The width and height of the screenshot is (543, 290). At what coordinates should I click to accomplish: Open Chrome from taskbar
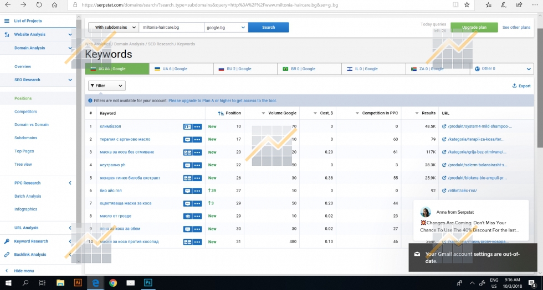pyautogui.click(x=113, y=283)
